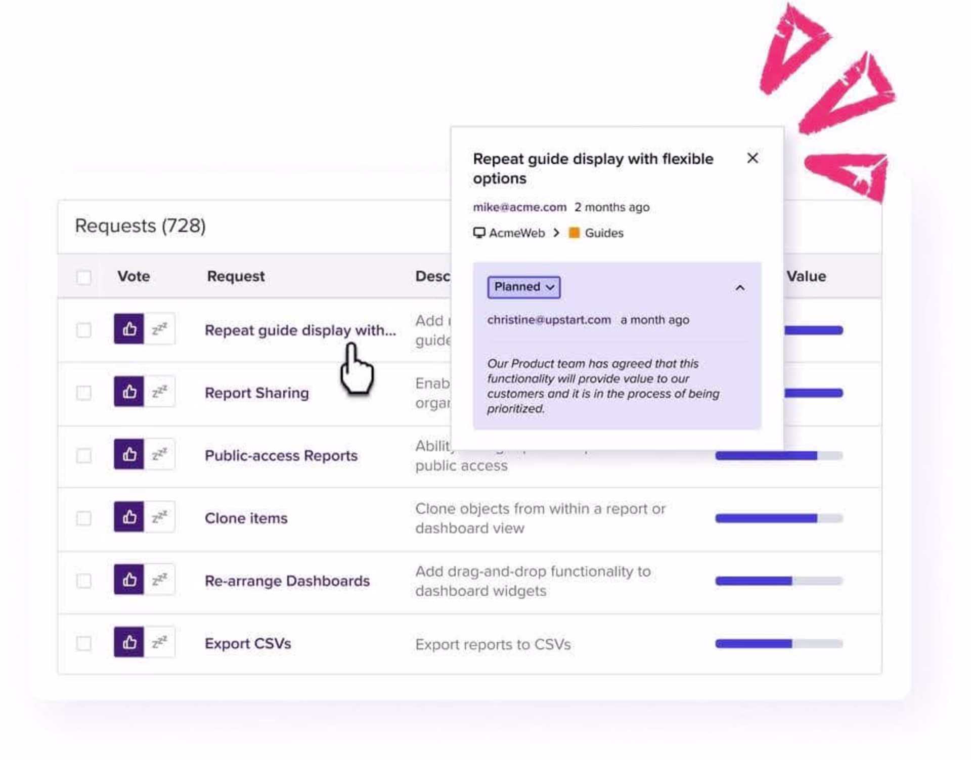The height and width of the screenshot is (760, 971).
Task: Click thumbs-up for Public-access Reports
Action: pos(129,454)
